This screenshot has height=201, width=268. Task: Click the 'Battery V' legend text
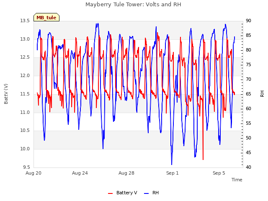[x=126, y=193]
